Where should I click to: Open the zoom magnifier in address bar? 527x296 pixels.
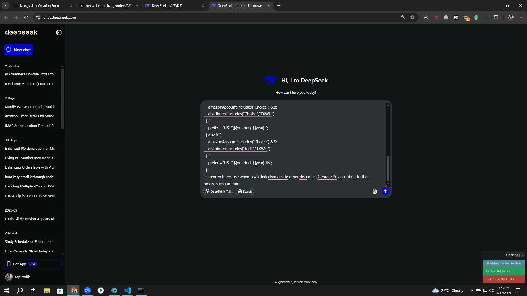click(403, 17)
